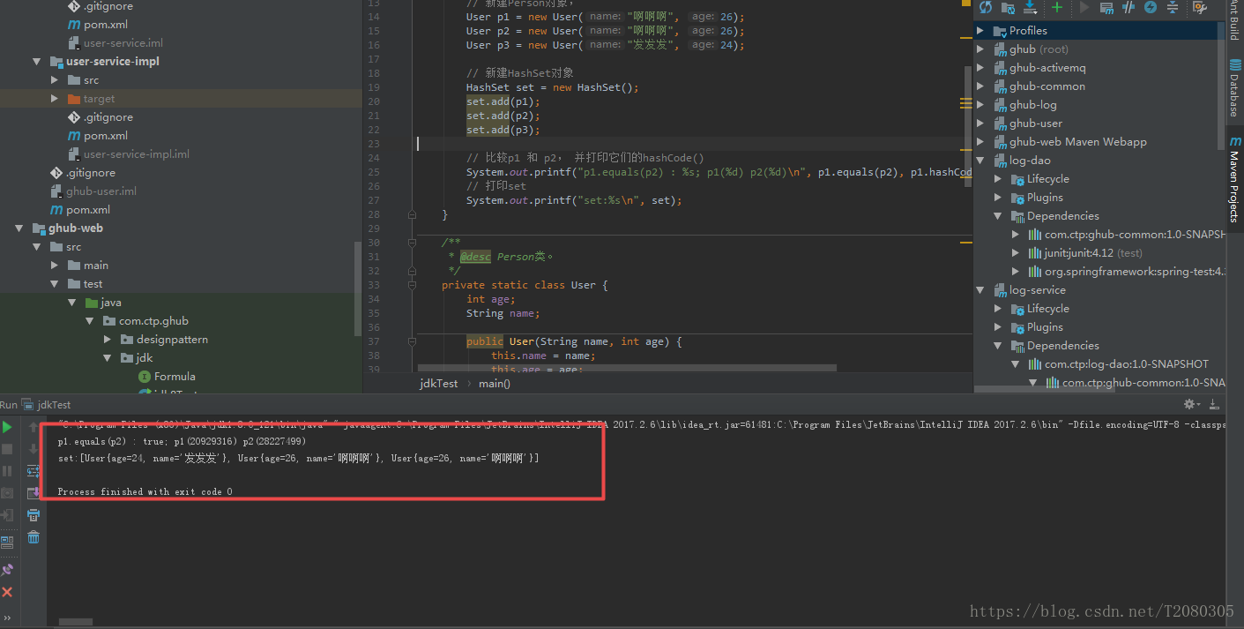Click Generate Sources and Update Folders icon
1244x629 pixels.
[1009, 7]
